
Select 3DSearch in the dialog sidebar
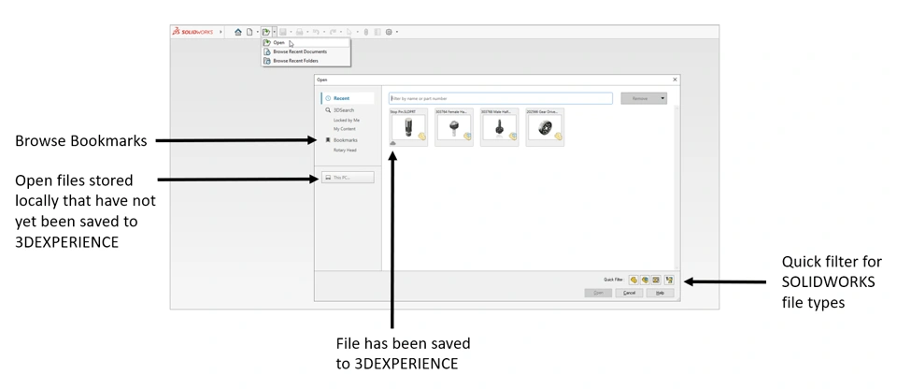click(x=344, y=110)
